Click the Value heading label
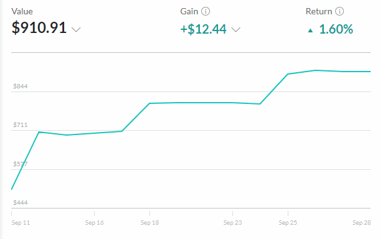 22,11
